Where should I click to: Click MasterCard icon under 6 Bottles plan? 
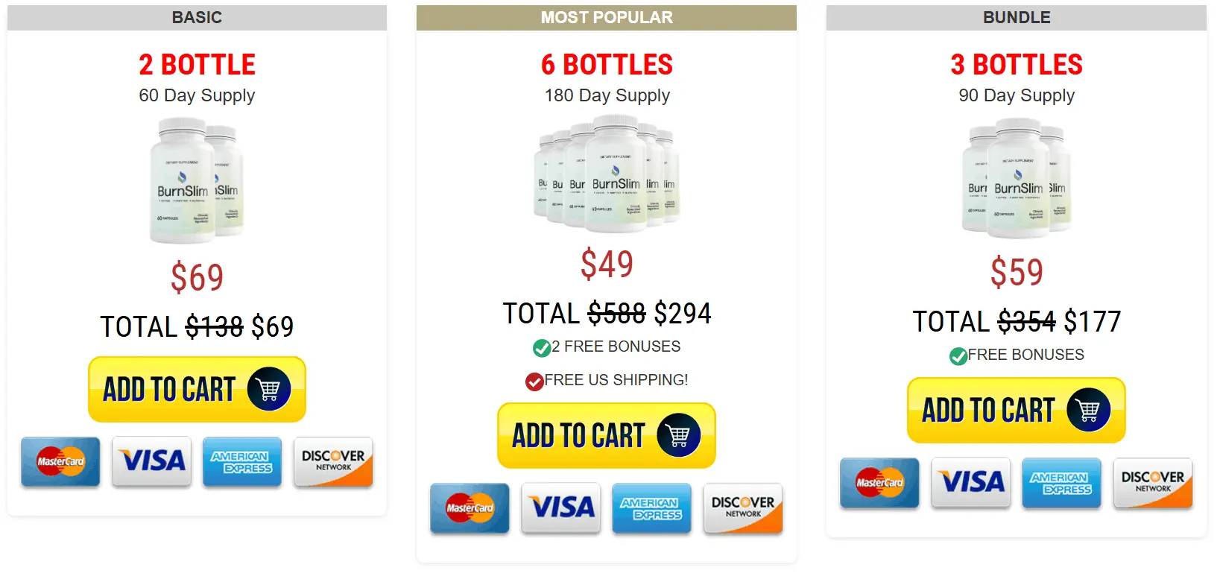tap(470, 508)
